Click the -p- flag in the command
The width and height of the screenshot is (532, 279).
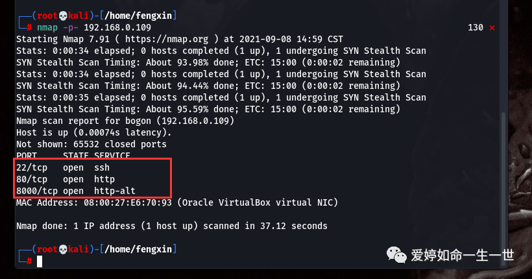point(71,28)
